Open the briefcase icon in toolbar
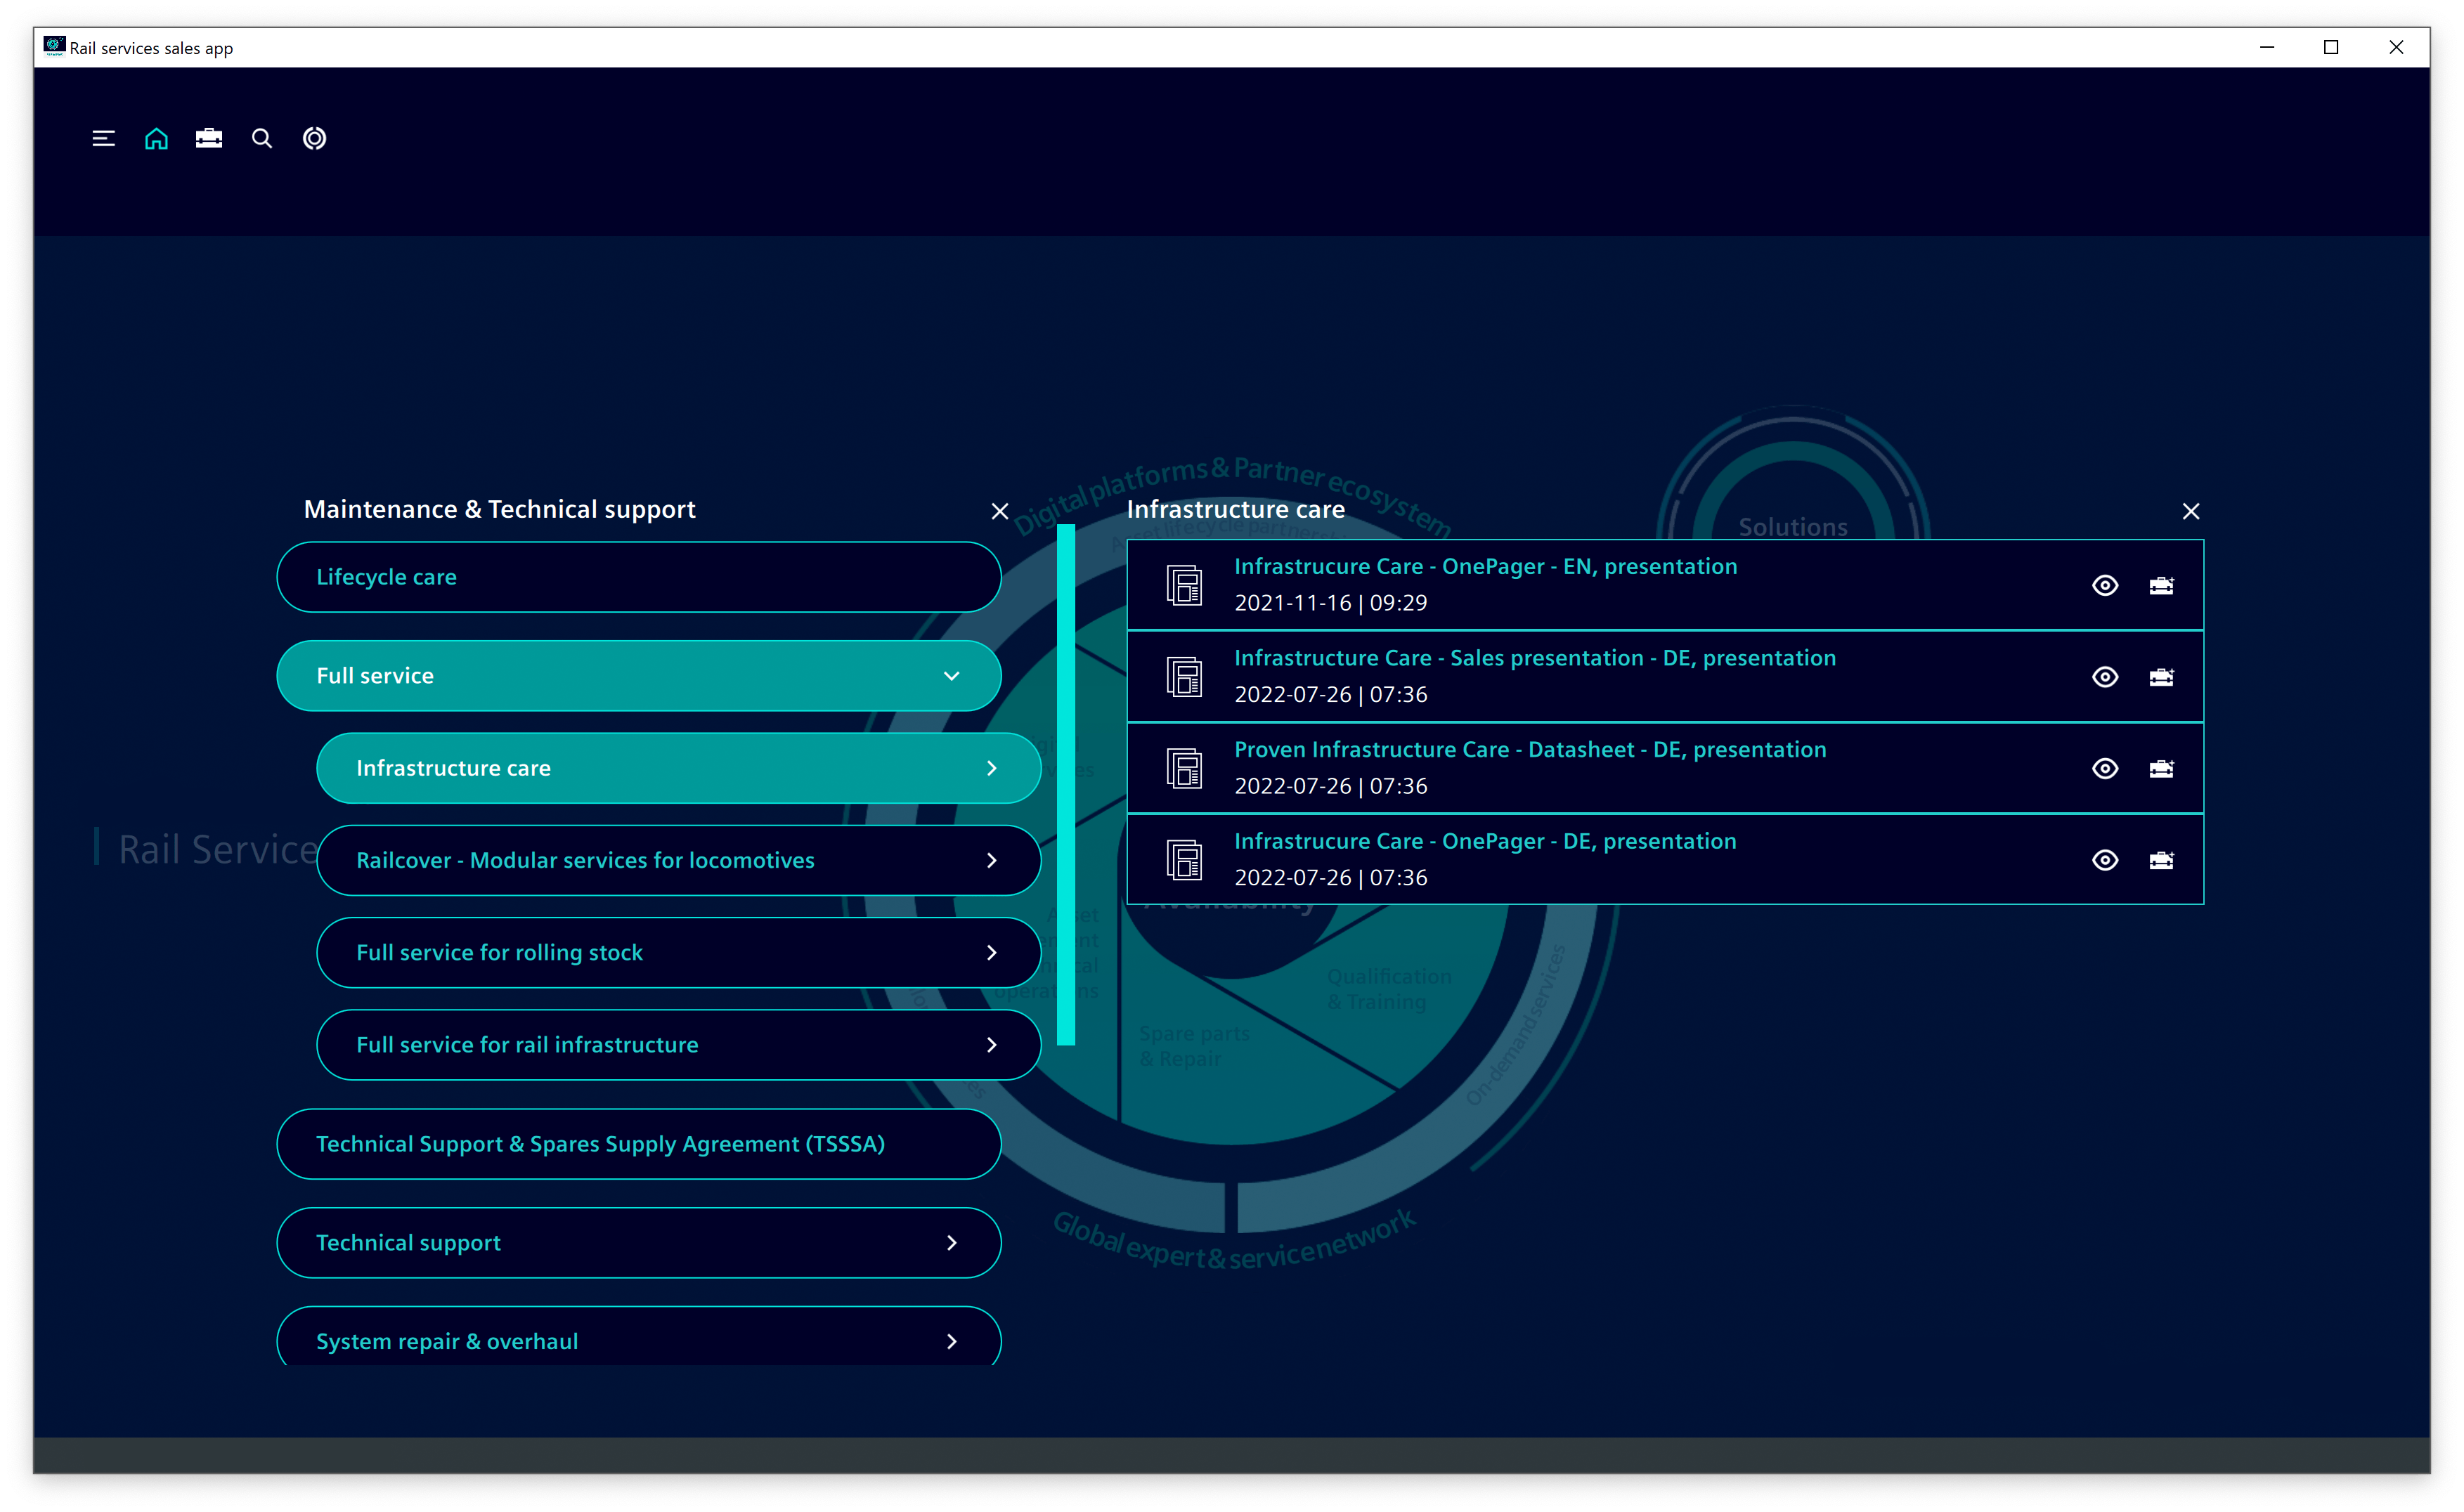Image resolution: width=2464 pixels, height=1512 pixels. tap(209, 139)
